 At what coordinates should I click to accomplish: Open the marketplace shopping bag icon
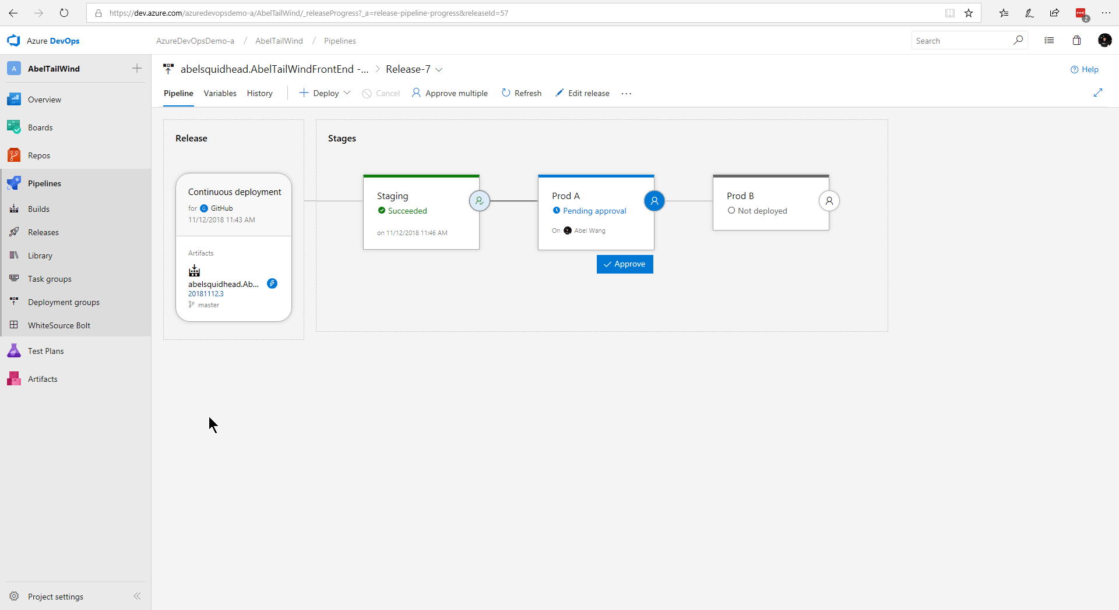coord(1076,40)
